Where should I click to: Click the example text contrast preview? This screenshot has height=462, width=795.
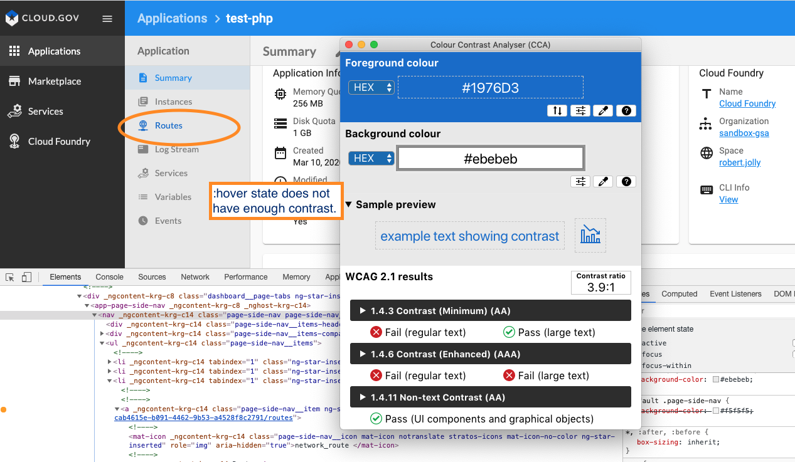point(470,236)
